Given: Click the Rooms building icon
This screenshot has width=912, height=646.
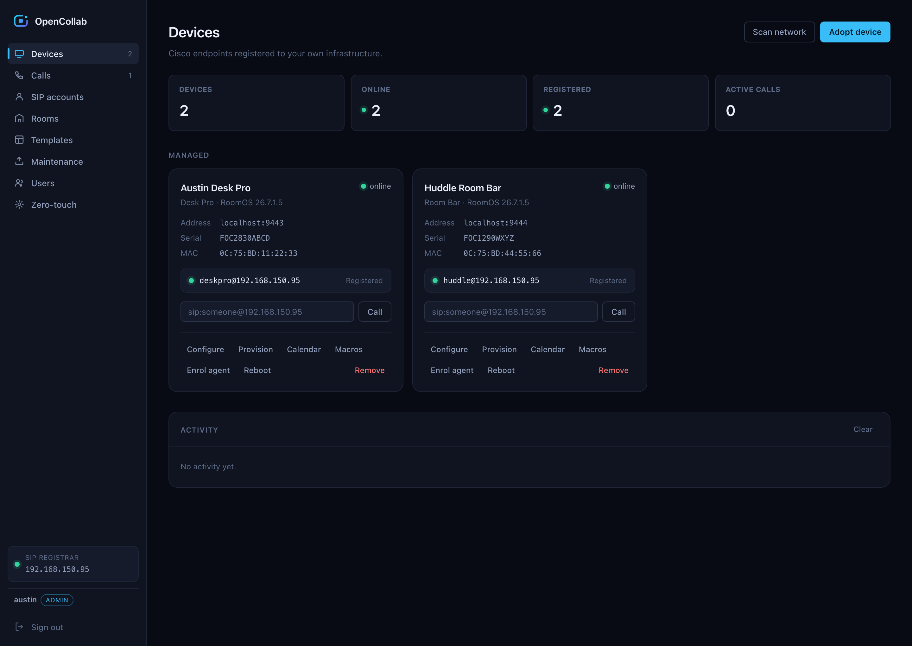Looking at the screenshot, I should tap(19, 118).
